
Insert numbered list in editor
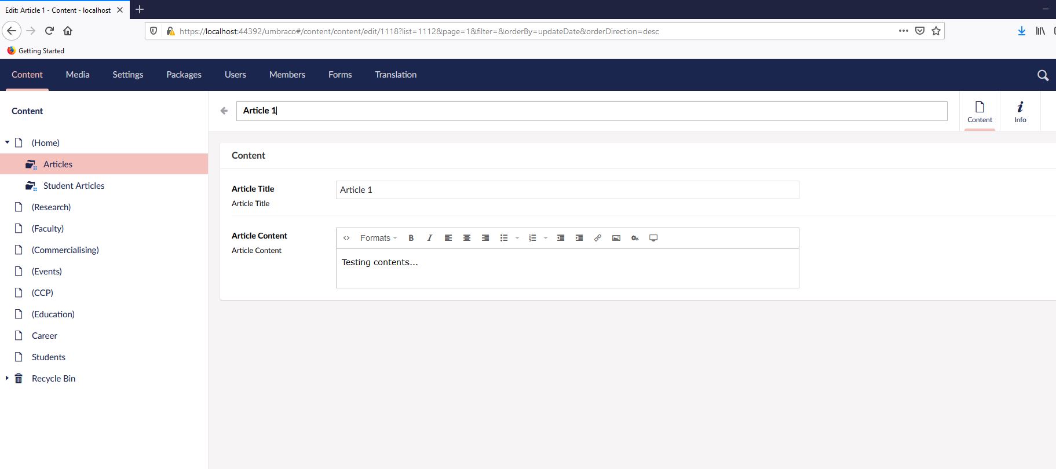tap(532, 238)
